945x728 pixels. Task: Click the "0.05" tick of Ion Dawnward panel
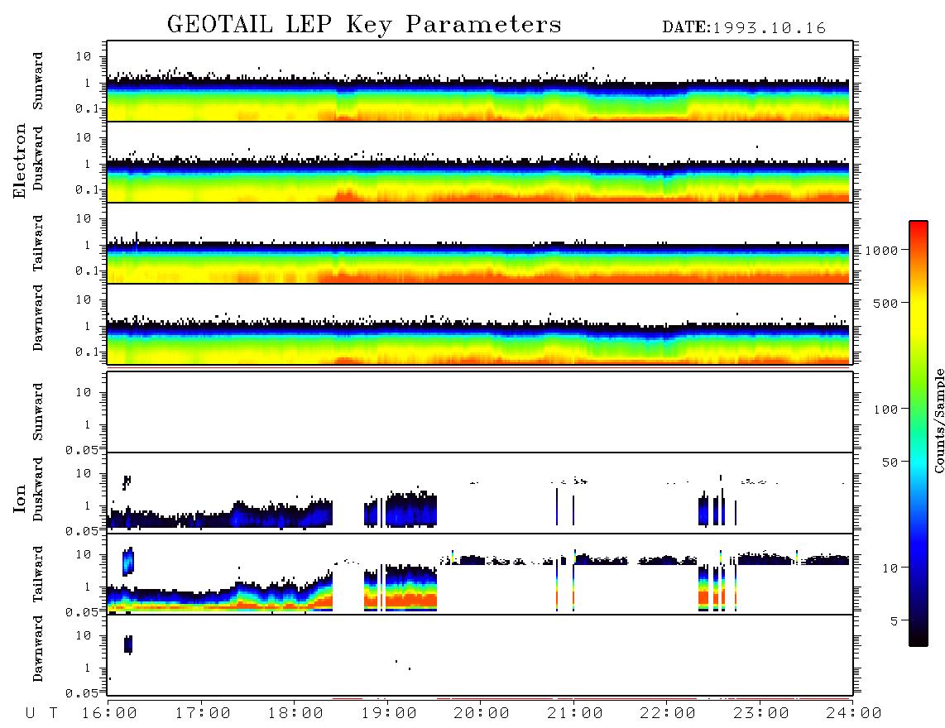pos(82,693)
